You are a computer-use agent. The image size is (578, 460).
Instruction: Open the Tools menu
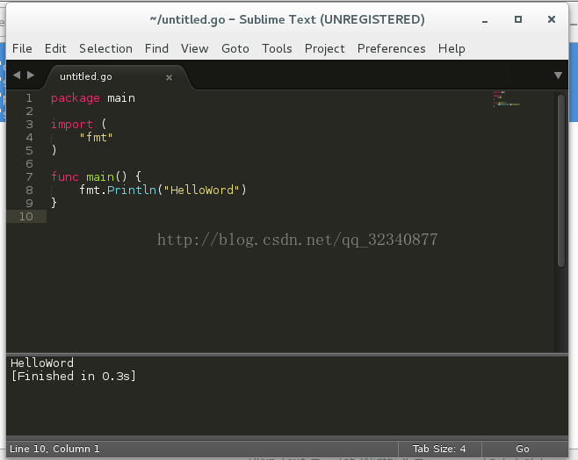coord(277,48)
